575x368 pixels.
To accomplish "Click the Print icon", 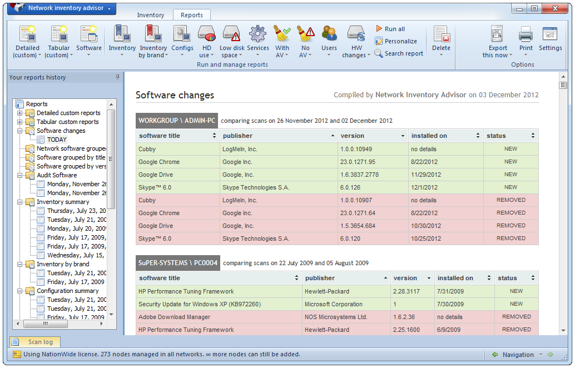I will [526, 34].
